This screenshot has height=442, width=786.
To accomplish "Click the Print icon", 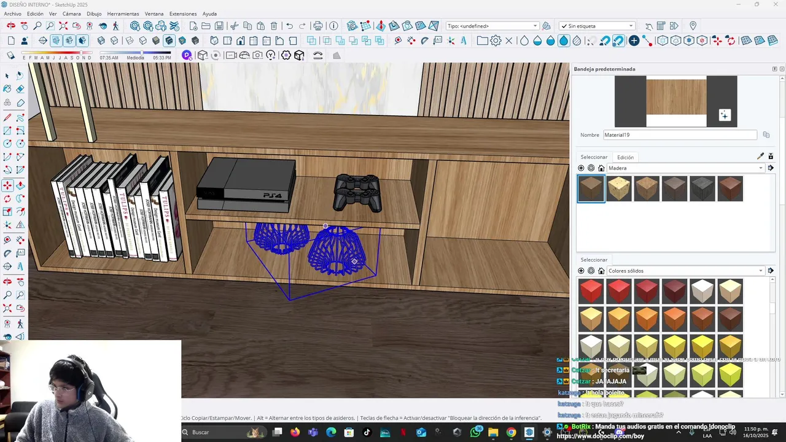I will (318, 26).
